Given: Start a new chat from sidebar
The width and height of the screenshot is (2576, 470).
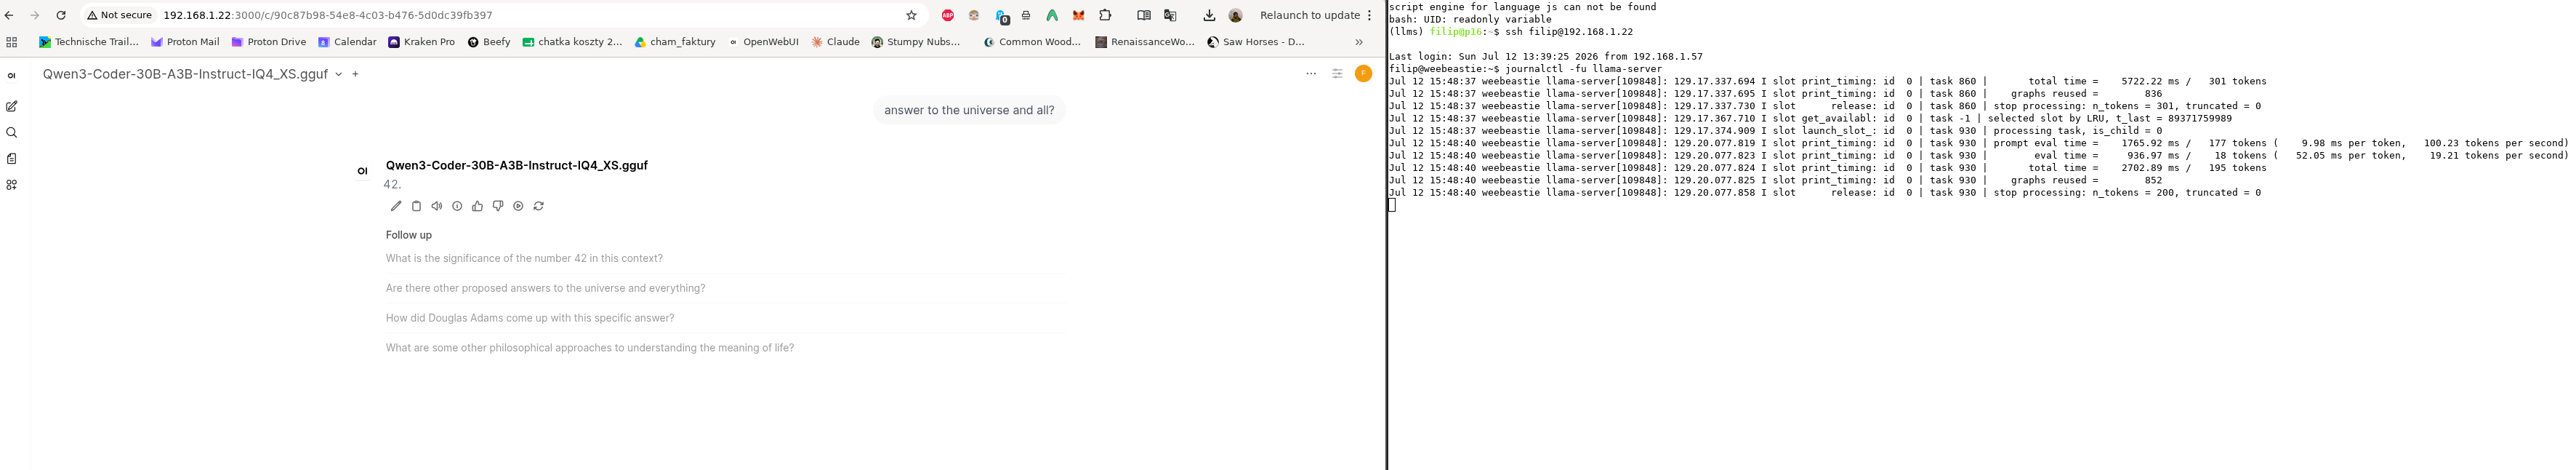Looking at the screenshot, I should coord(12,106).
